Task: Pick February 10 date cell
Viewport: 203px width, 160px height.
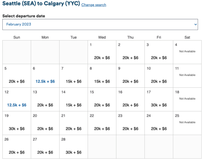Action: coord(159,76)
